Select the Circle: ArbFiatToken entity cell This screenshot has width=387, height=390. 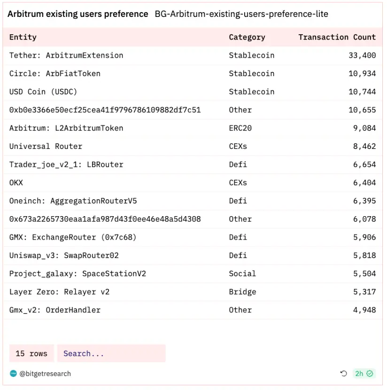coord(55,73)
